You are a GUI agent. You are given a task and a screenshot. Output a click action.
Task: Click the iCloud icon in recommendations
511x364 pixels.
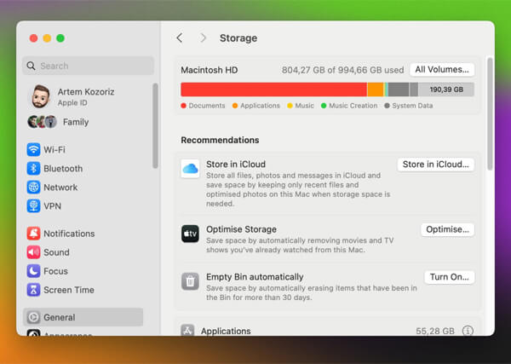tap(190, 169)
